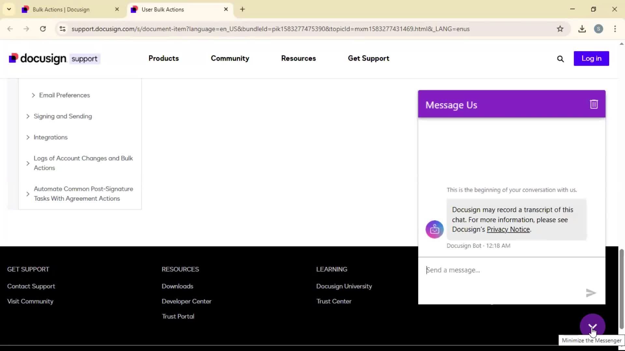
Task: Expand the Signing and Sending chevron
Action: point(28,116)
